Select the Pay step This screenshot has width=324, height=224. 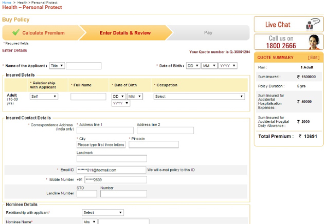point(208,32)
